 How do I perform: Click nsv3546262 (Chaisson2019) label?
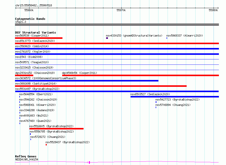38,100
